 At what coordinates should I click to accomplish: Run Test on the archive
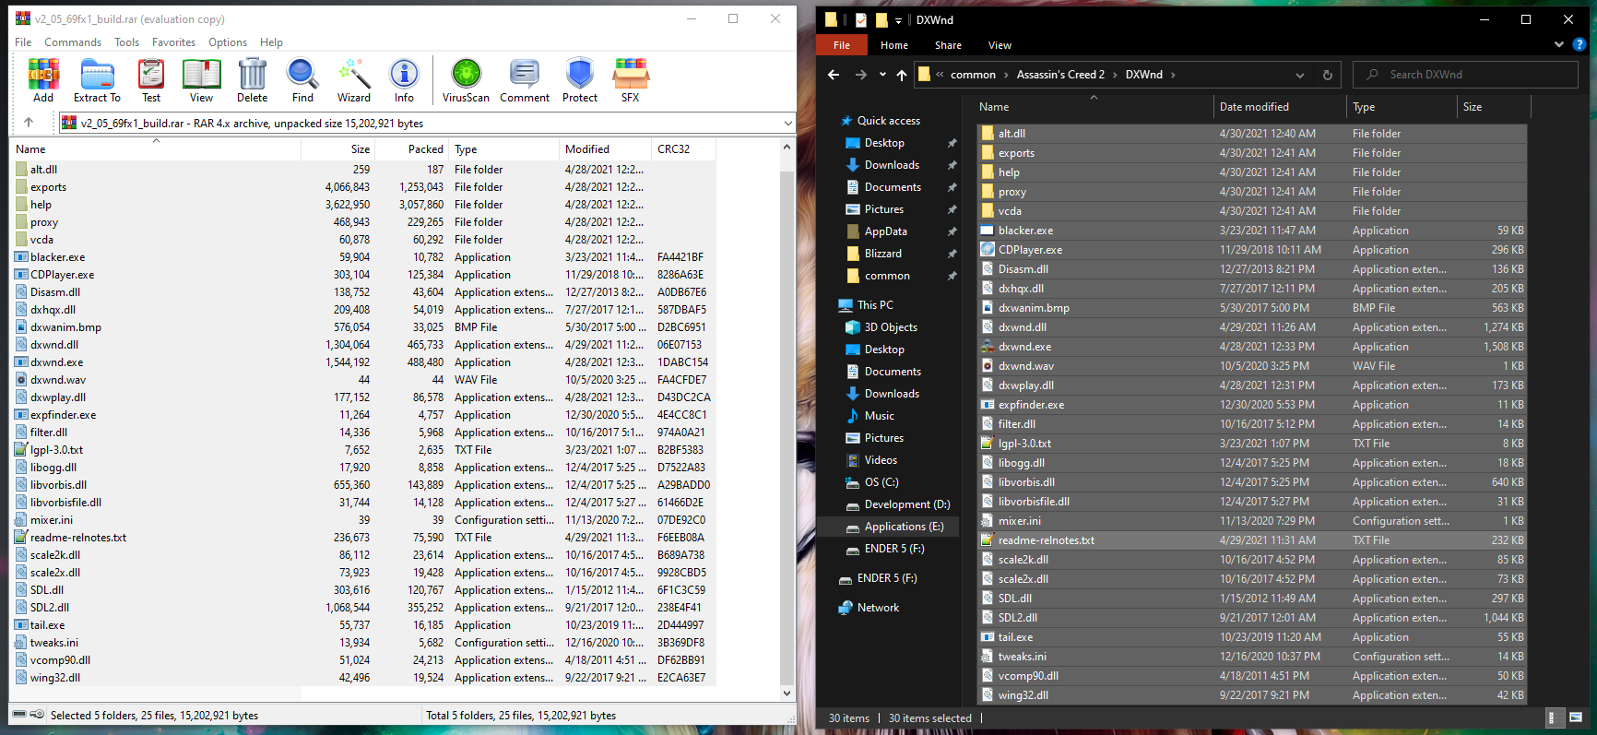click(151, 80)
